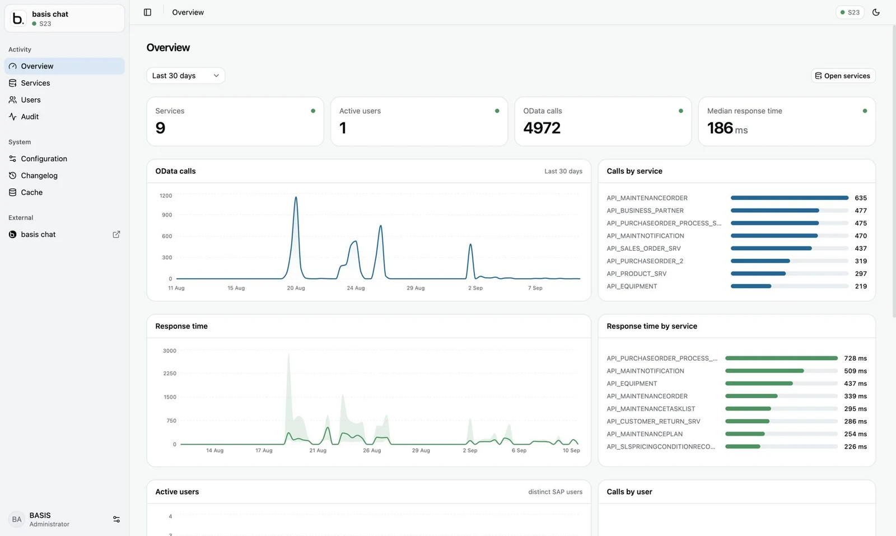Screen dimensions: 896x536
Task: Click API_MAINTNOTIFICATION in Calls by service list
Action: [x=645, y=236]
